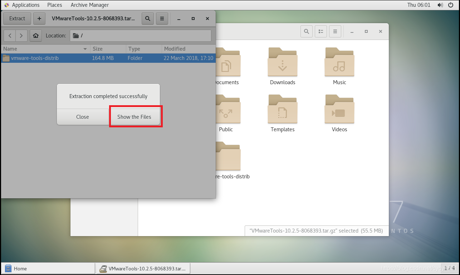Close the extraction completed dialog

pos(83,117)
